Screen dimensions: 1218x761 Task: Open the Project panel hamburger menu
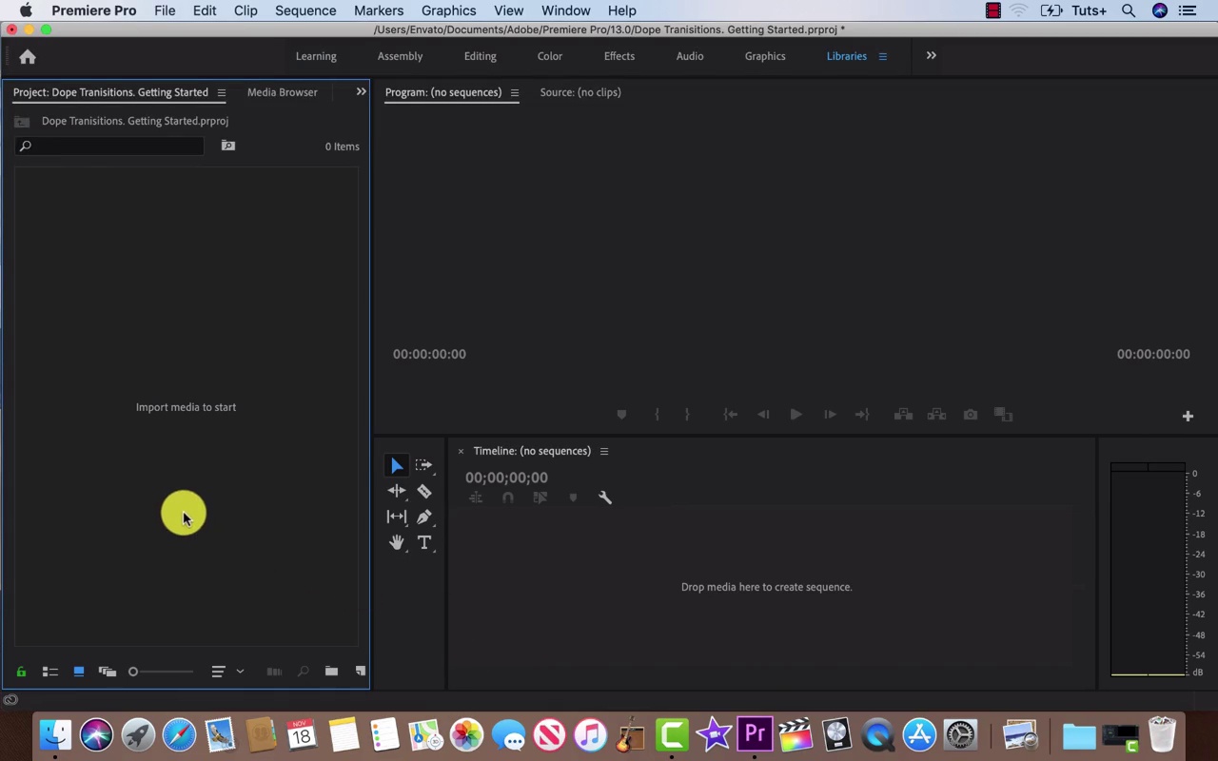[x=222, y=92]
